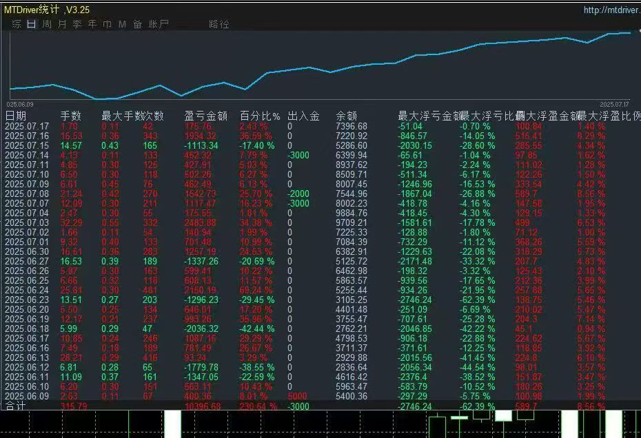Click the 余额 column header
641x438 pixels.
(x=346, y=116)
